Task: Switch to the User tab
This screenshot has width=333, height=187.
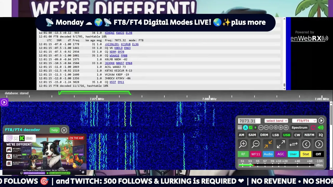Action: pyautogui.click(x=293, y=154)
